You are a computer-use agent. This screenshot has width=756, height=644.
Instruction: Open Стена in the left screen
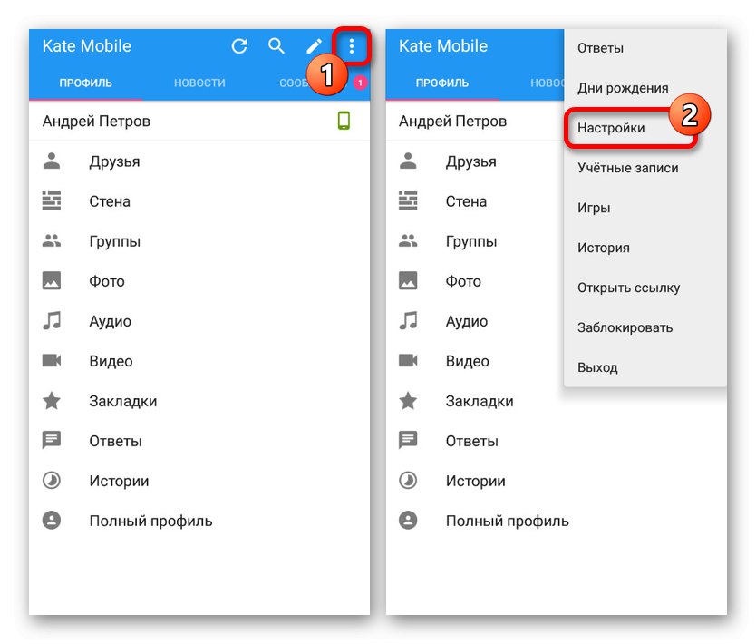(199, 201)
